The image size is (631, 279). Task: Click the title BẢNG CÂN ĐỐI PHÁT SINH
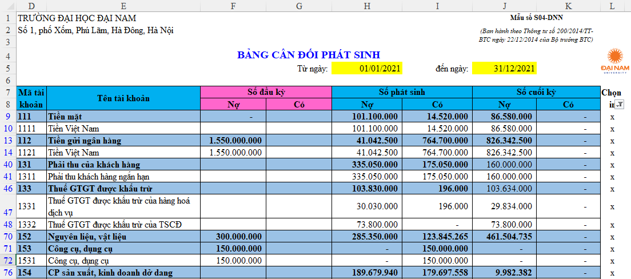[x=309, y=55]
